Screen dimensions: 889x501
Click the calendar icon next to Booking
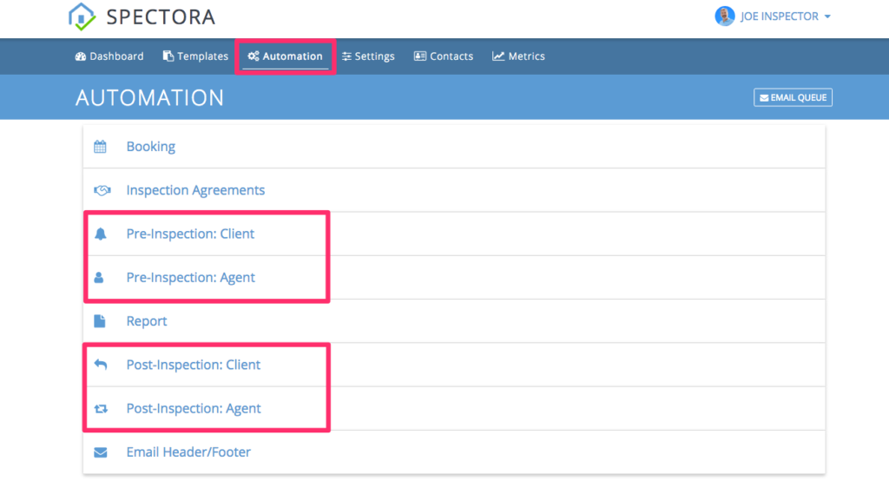coord(101,146)
